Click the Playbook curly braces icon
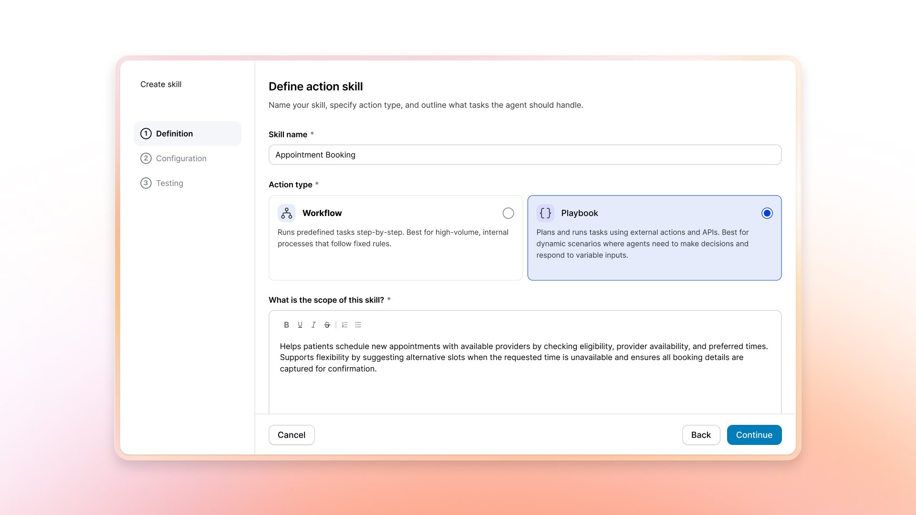Screen dimensions: 916x515 (545, 213)
